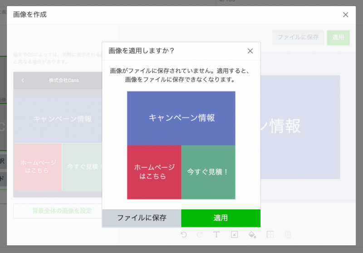Click the blue キャンペーン情報 block in preview
This screenshot has width=363, height=253.
coord(181,118)
